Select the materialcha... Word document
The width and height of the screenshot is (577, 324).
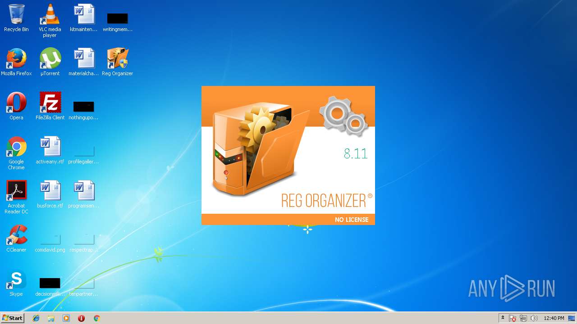83,62
